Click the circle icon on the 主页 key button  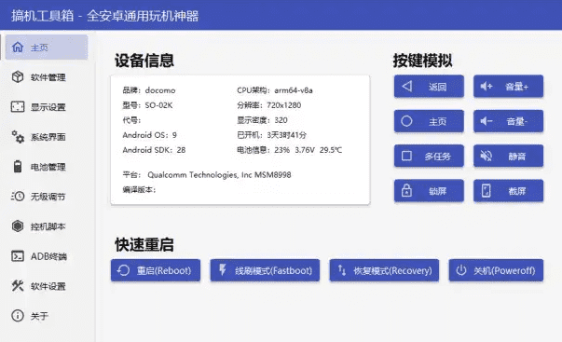point(406,121)
